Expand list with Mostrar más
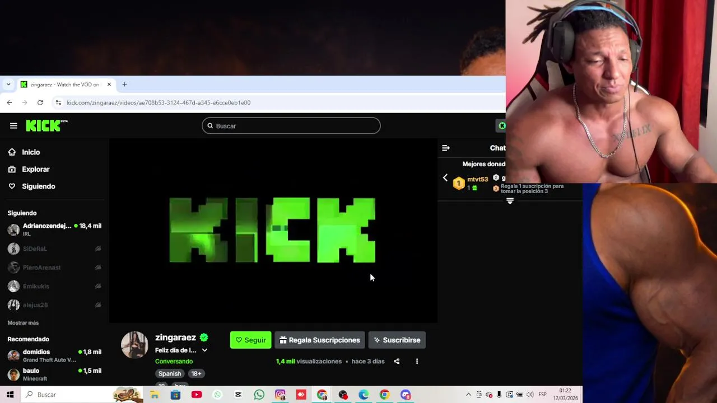 pyautogui.click(x=23, y=323)
